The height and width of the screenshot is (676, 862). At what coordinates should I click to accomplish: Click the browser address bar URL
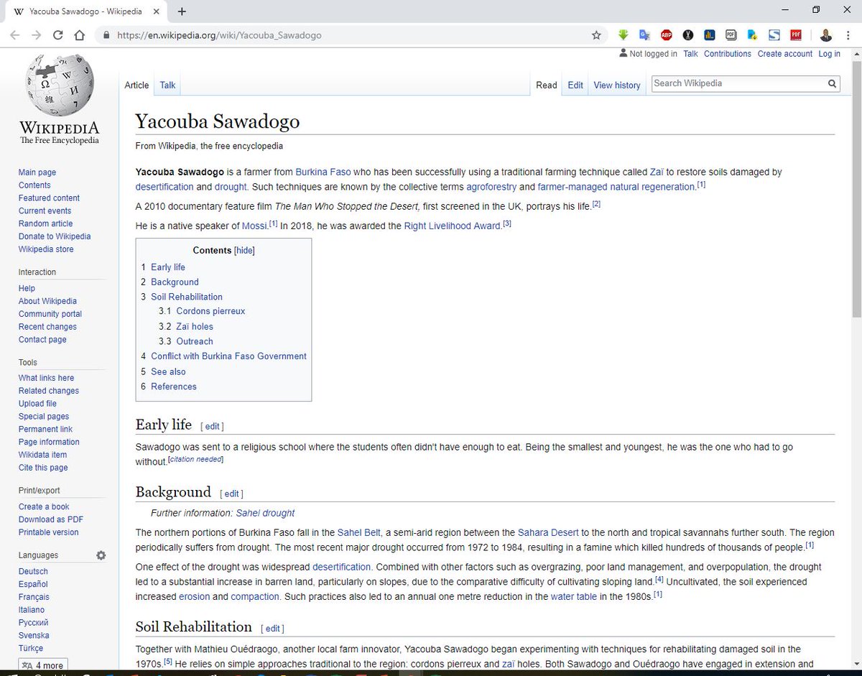[x=219, y=34]
